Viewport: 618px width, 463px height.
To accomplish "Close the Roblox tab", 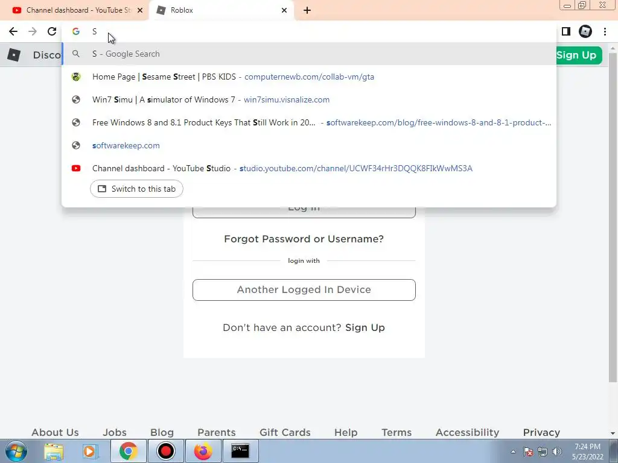I will tap(284, 10).
